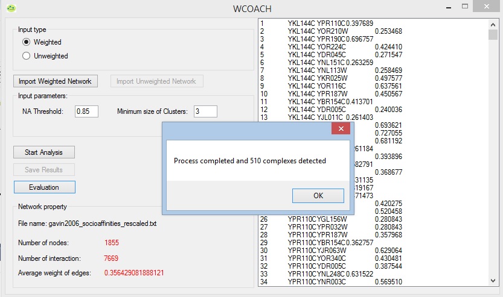The image size is (503, 297).
Task: Choose the Unweighted input type option
Action: click(x=26, y=56)
